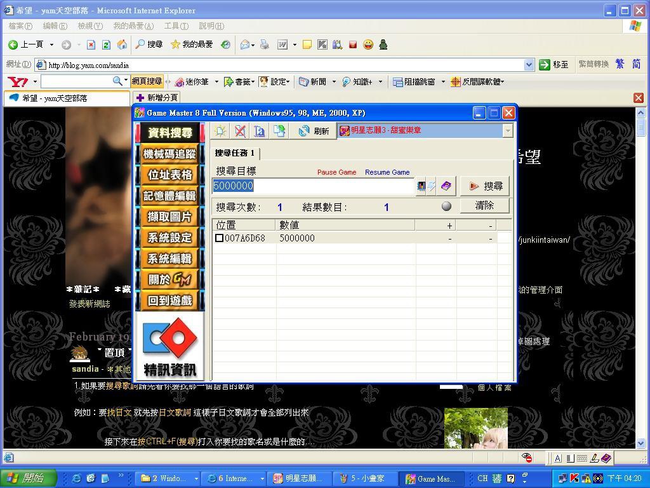Click the 精訊資訊 logo in Game Master
The width and height of the screenshot is (650, 488).
pyautogui.click(x=170, y=346)
